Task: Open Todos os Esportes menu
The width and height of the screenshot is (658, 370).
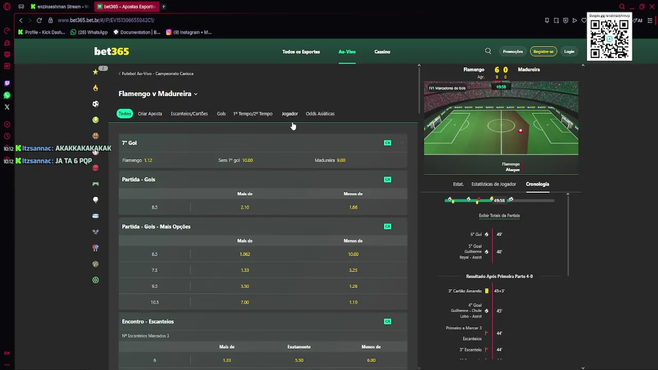Action: point(301,51)
